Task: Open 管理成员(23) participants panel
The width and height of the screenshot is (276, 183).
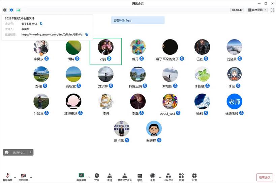Action: (x=124, y=177)
